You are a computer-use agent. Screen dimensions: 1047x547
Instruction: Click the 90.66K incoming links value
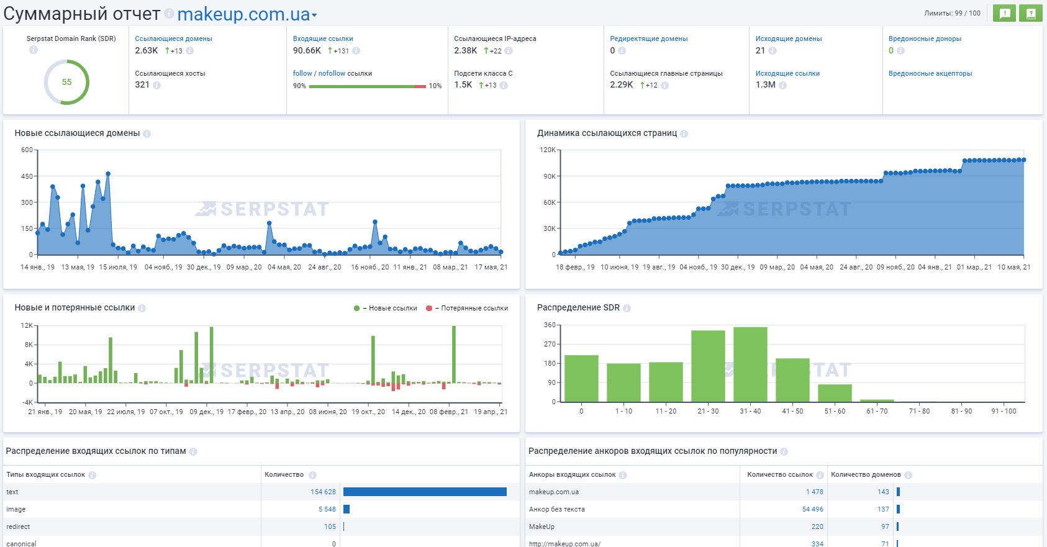tap(307, 50)
